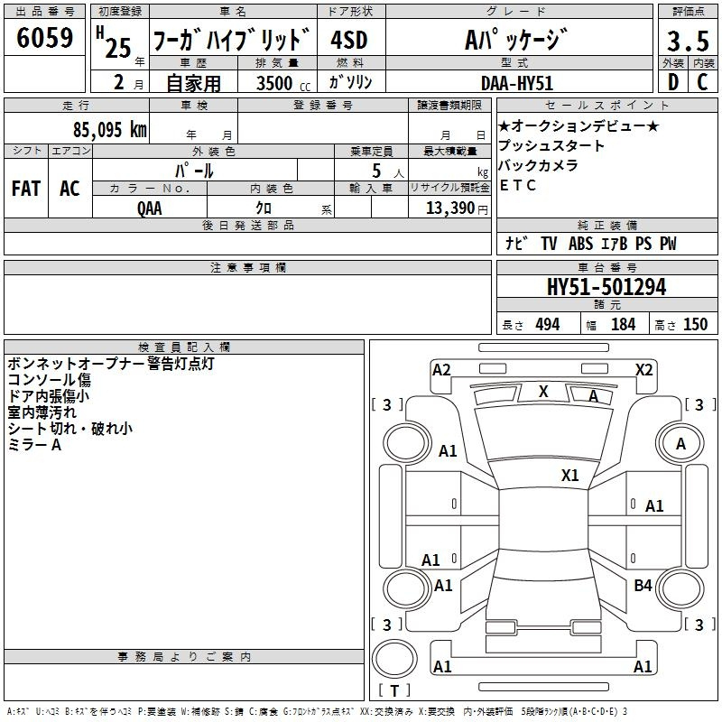Click the セールスポイント section header
Image resolution: width=722 pixels, height=722 pixels.
pyautogui.click(x=606, y=105)
